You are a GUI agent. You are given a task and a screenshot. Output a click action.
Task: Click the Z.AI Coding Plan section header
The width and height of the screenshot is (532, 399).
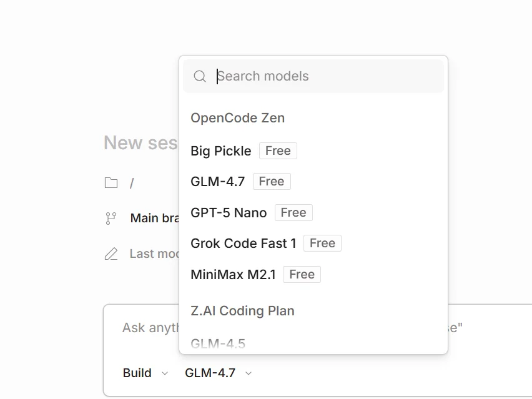[242, 311]
